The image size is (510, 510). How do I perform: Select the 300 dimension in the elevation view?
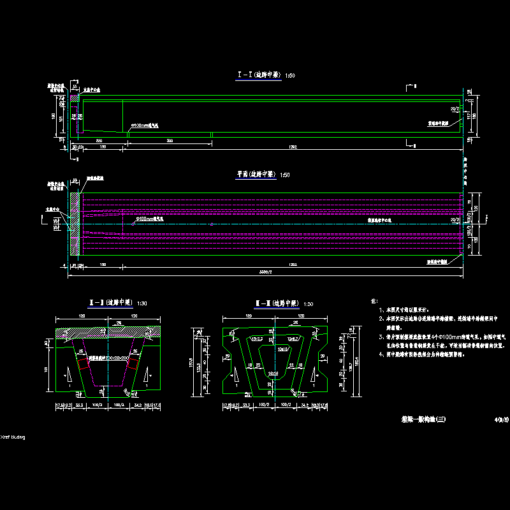170,140
